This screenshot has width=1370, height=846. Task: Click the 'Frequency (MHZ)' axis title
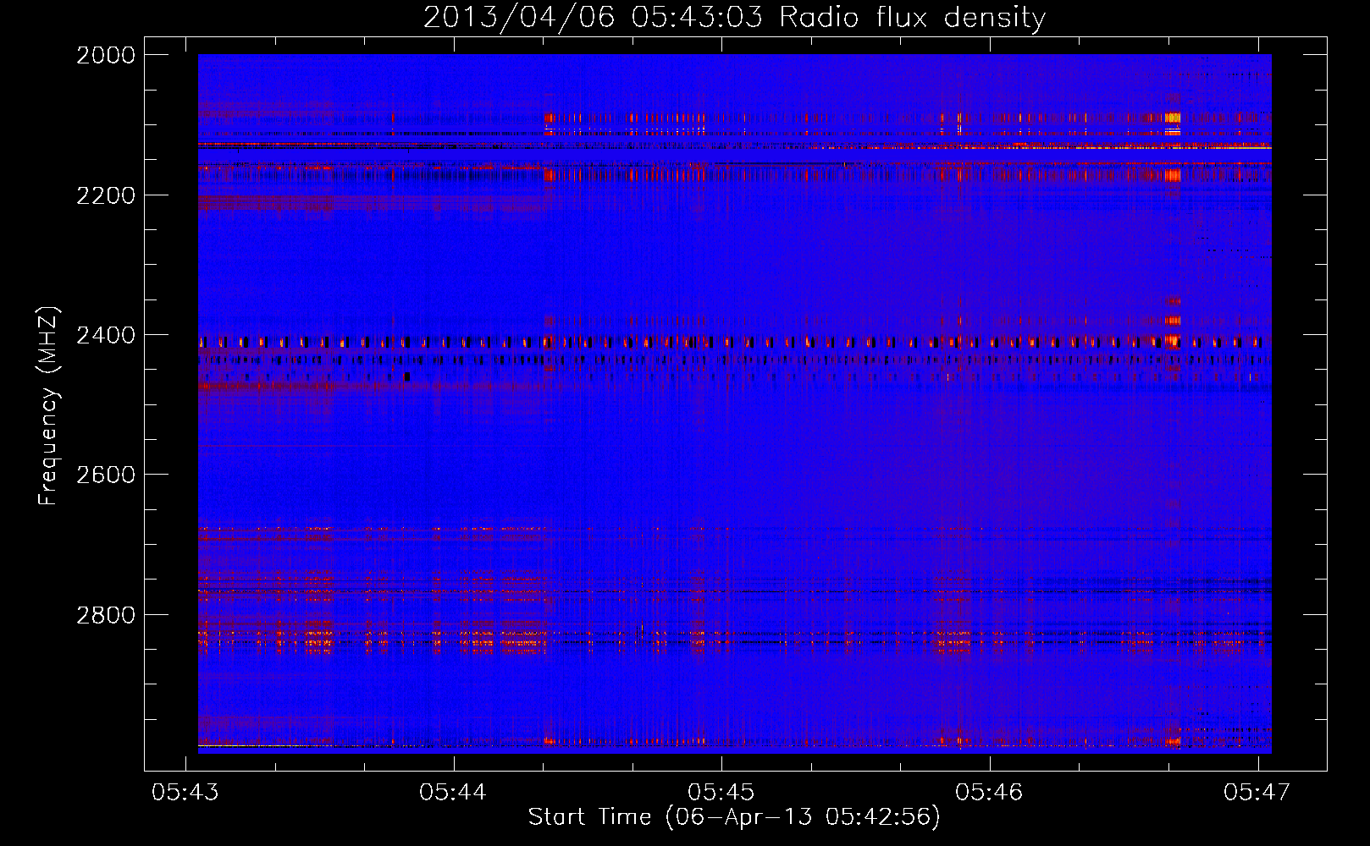pos(49,406)
